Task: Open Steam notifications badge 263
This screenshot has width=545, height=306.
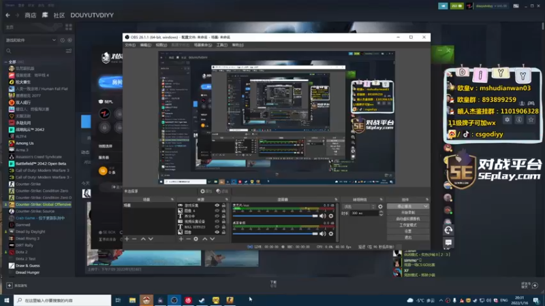Action: click(456, 6)
